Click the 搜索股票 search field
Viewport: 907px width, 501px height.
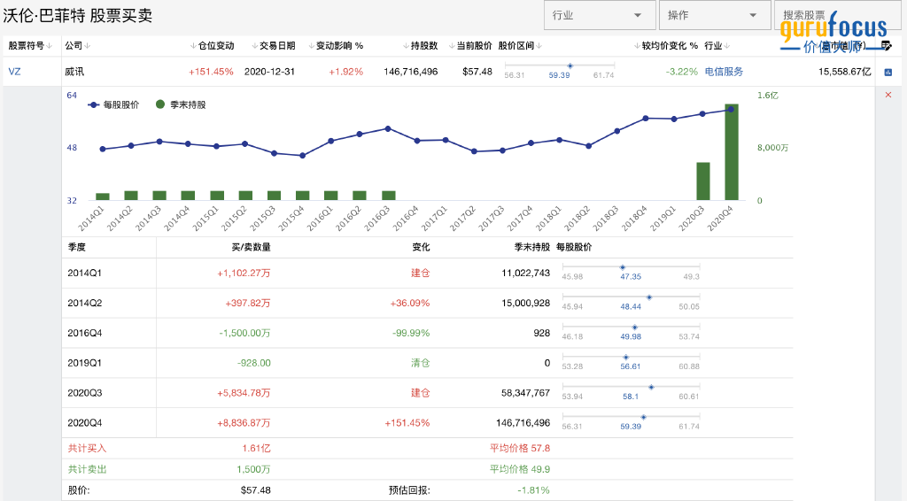coord(840,15)
